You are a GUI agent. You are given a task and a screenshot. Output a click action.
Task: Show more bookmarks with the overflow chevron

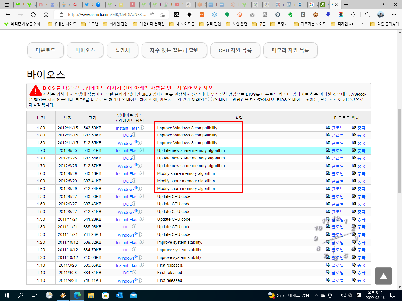pyautogui.click(x=362, y=24)
